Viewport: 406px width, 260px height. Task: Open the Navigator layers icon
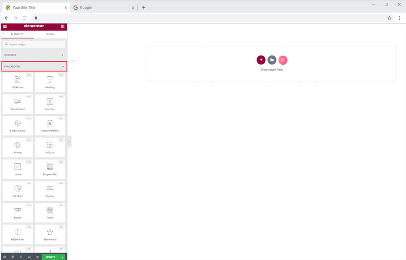click(13, 257)
